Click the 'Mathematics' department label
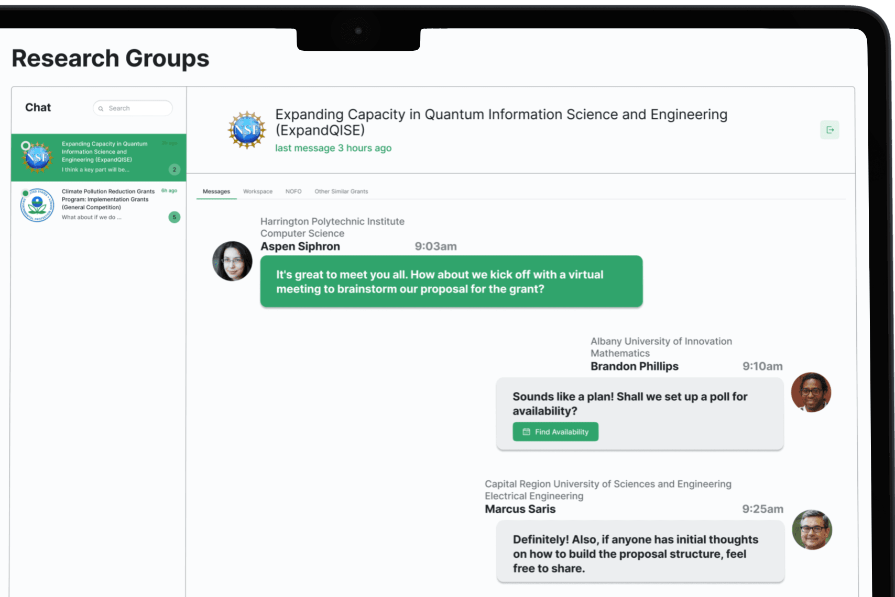This screenshot has width=895, height=597. click(x=620, y=353)
